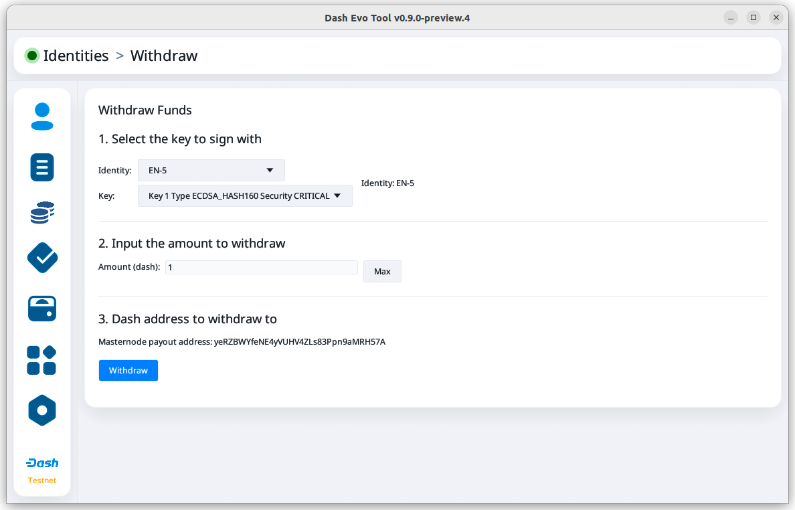
Task: Open the Wallets icon in sidebar
Action: 42,309
